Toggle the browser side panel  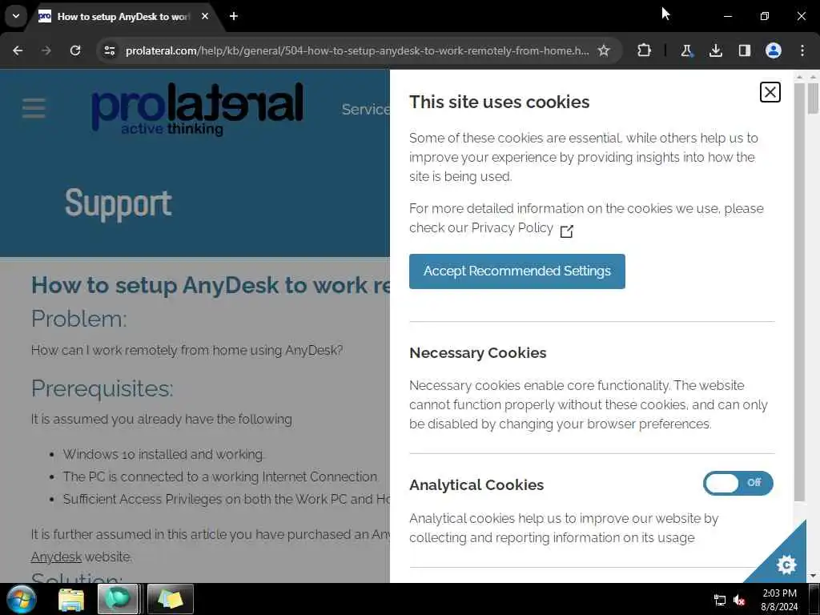744,50
